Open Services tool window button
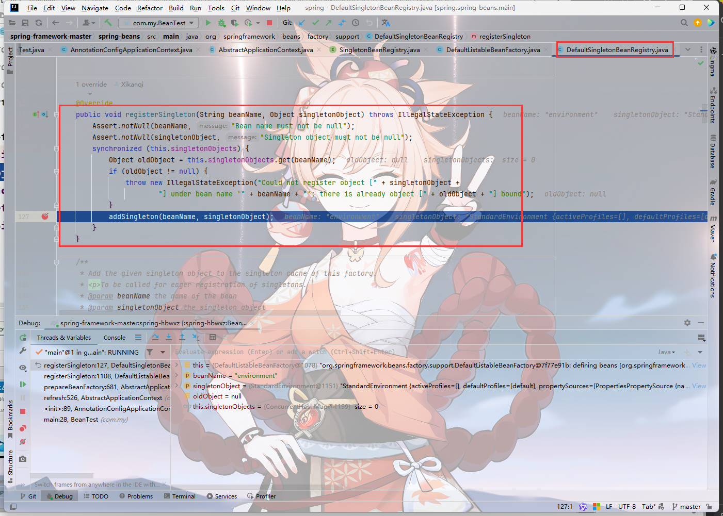 (x=222, y=496)
